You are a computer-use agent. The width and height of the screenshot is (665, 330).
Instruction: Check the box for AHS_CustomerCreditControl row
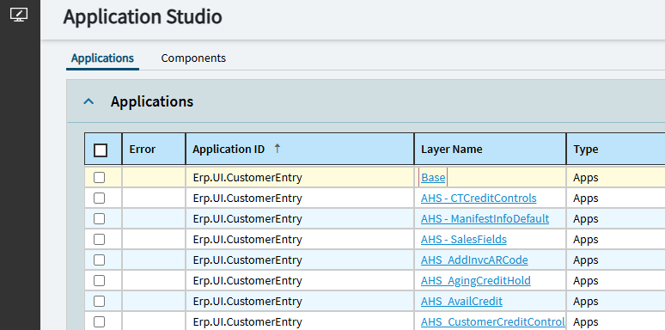point(100,321)
